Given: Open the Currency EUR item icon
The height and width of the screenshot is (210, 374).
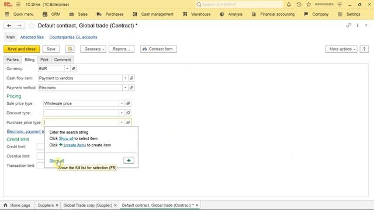Looking at the screenshot, I should click(x=74, y=69).
